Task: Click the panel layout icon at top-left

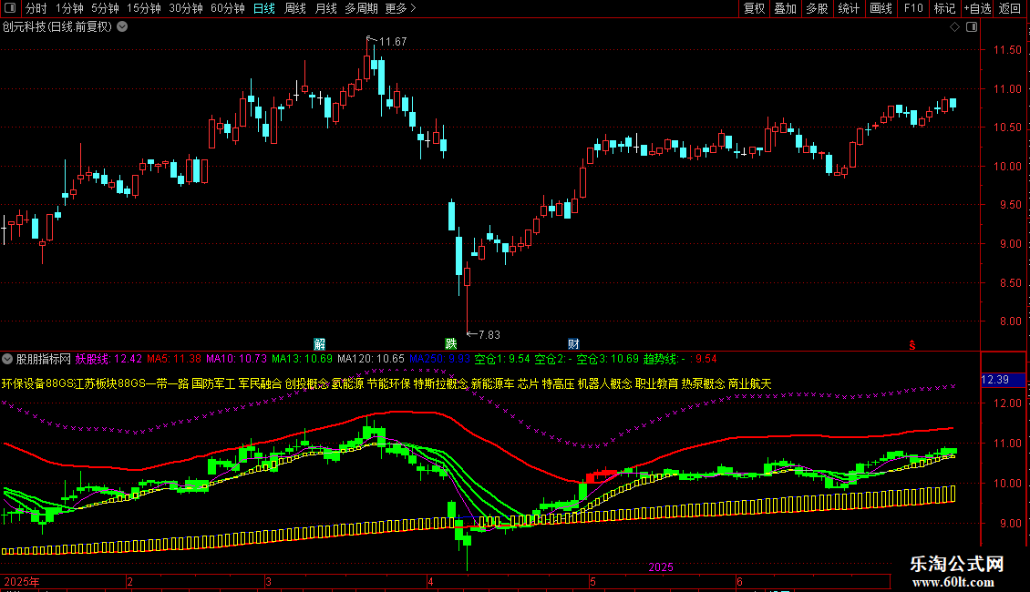Action: (10, 8)
